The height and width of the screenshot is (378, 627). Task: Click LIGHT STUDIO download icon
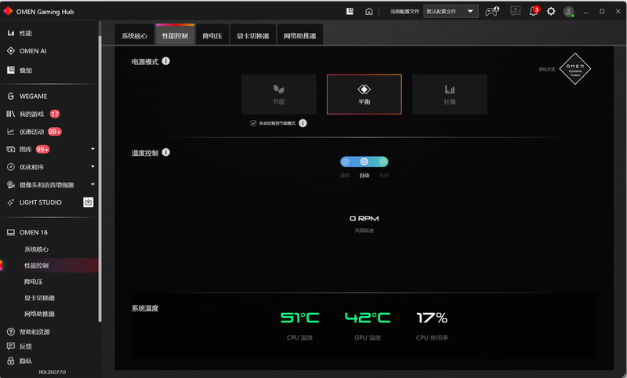click(x=89, y=202)
